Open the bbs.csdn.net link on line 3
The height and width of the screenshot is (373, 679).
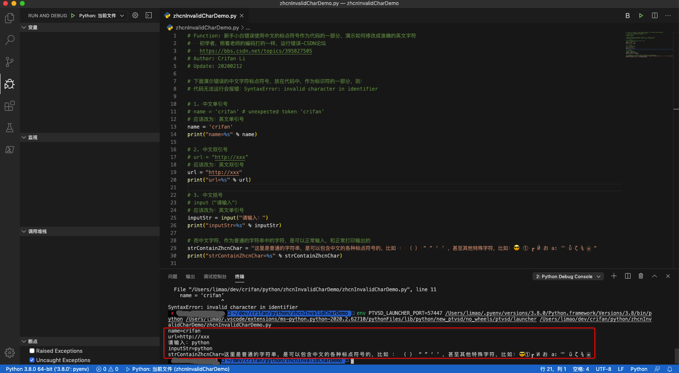[256, 51]
